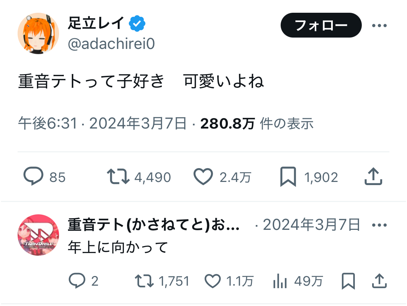Click the フォロー button
Screen dimensions: 407x306
coord(321,25)
